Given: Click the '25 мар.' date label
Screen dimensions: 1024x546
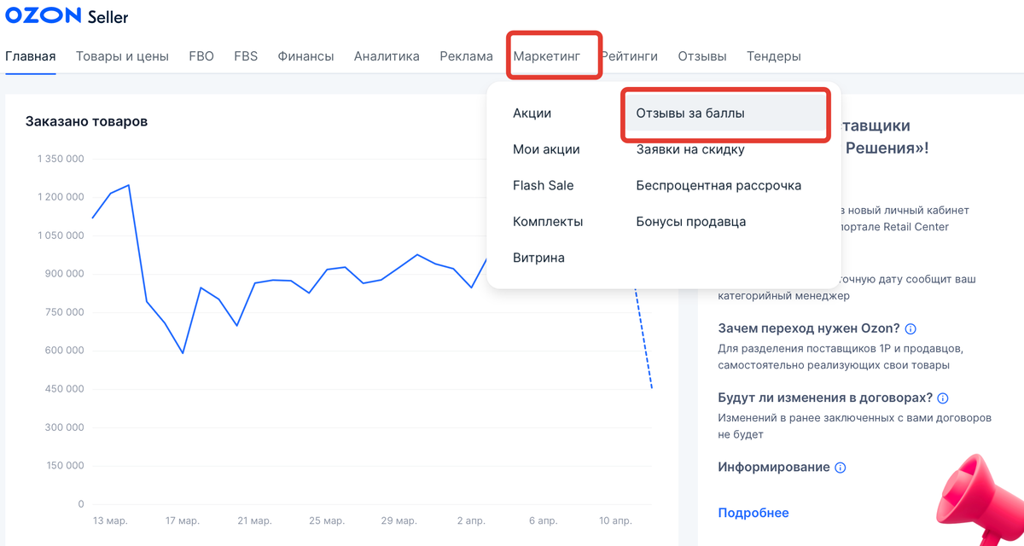Looking at the screenshot, I should pyautogui.click(x=327, y=520).
